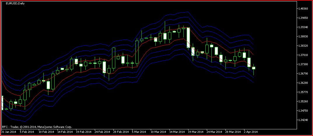This screenshot has height=136, width=313.
Task: Select the 1.34240 price label
Action: click(x=303, y=120)
